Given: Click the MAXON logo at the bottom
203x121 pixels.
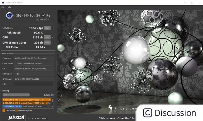Looking at the screenshot, I should tap(16, 118).
